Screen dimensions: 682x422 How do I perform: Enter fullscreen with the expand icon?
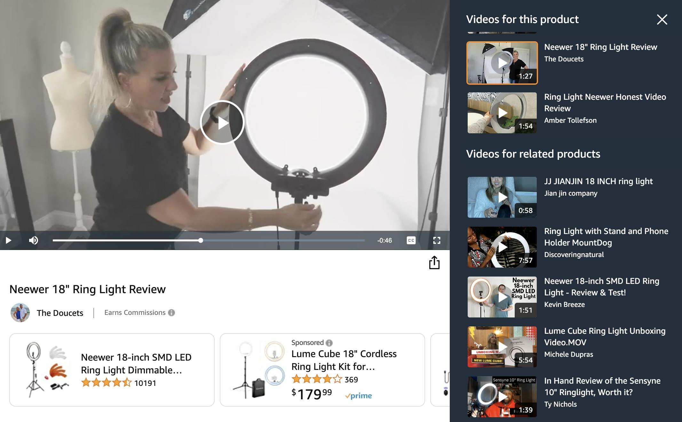[x=437, y=240]
